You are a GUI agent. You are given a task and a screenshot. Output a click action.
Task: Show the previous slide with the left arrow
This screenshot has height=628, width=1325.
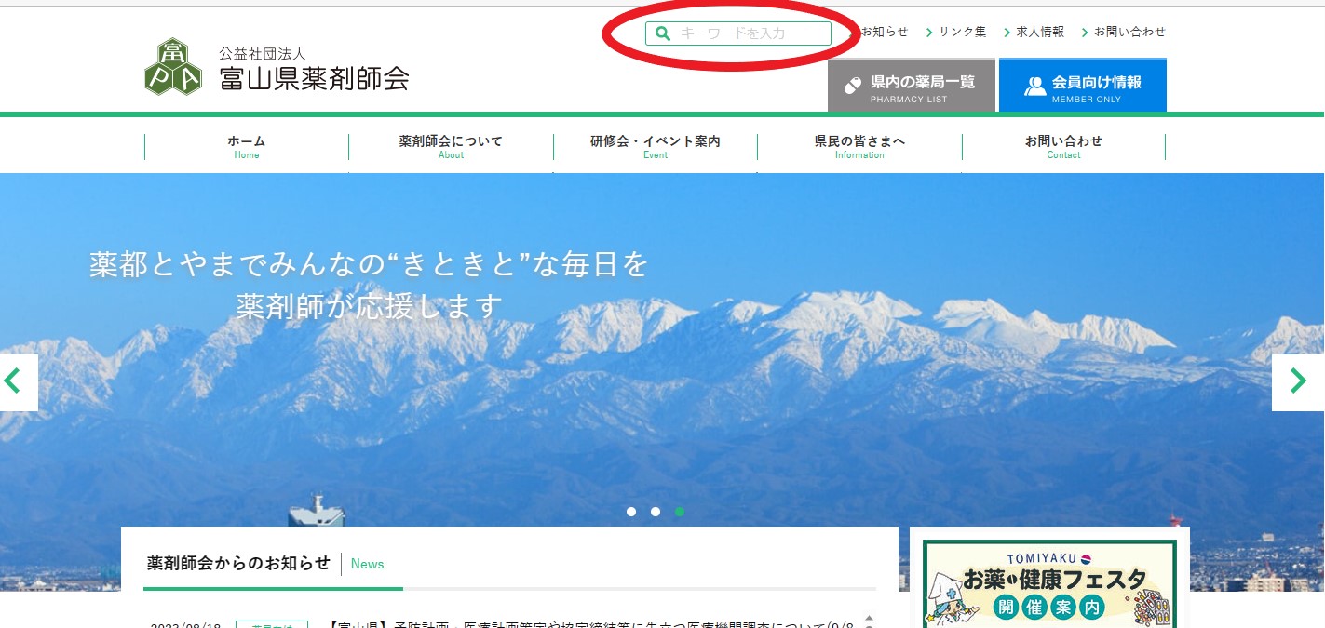coord(17,382)
